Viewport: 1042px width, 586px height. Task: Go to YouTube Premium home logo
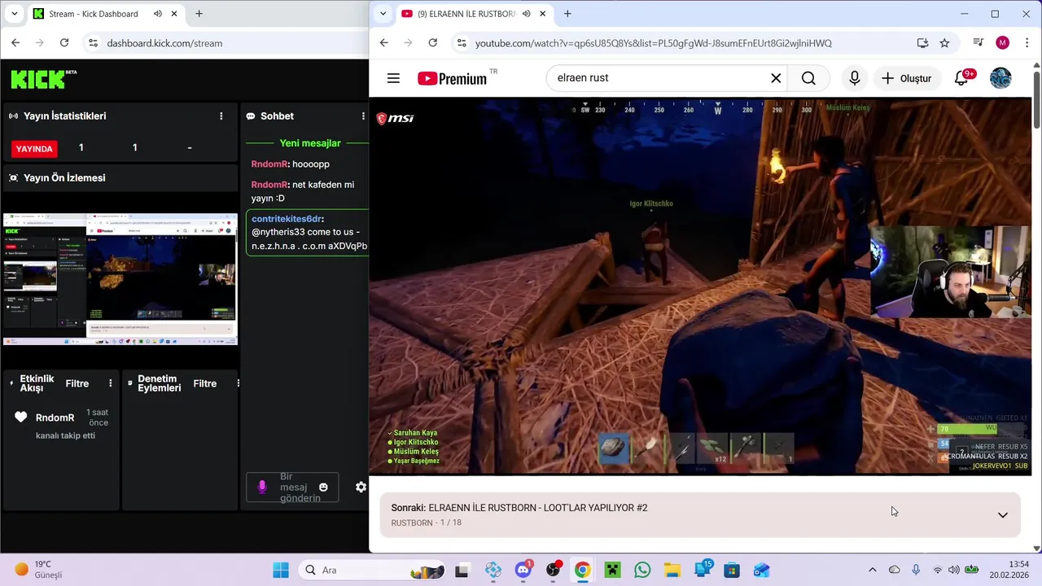coord(453,78)
